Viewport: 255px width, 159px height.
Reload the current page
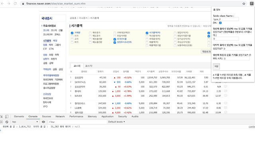[x=15, y=4]
